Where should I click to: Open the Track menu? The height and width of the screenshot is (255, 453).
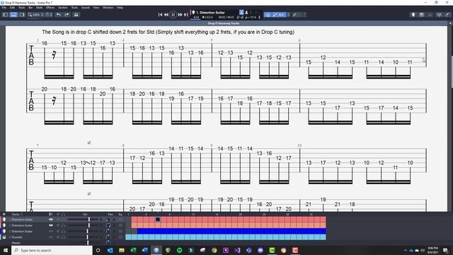click(x=22, y=8)
